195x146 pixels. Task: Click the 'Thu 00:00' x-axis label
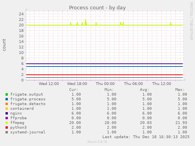[105, 84]
